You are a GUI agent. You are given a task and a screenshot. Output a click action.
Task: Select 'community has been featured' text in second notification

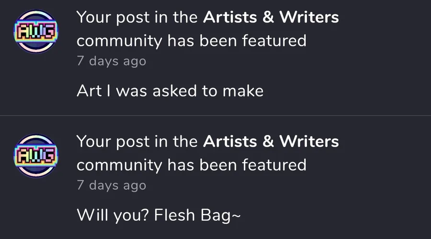tap(191, 165)
